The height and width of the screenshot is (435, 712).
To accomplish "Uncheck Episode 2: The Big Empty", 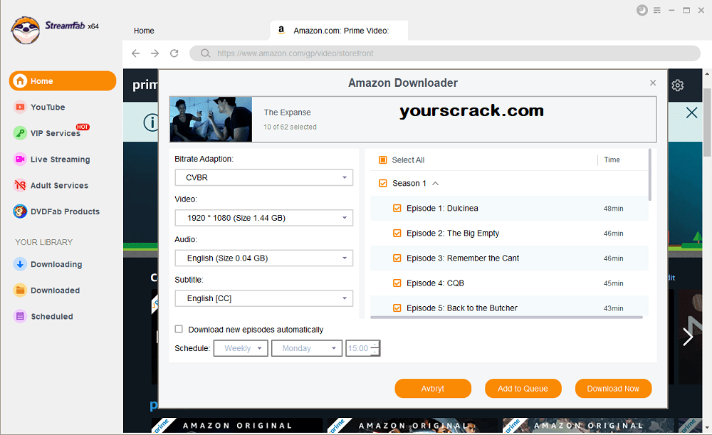I will pyautogui.click(x=397, y=233).
